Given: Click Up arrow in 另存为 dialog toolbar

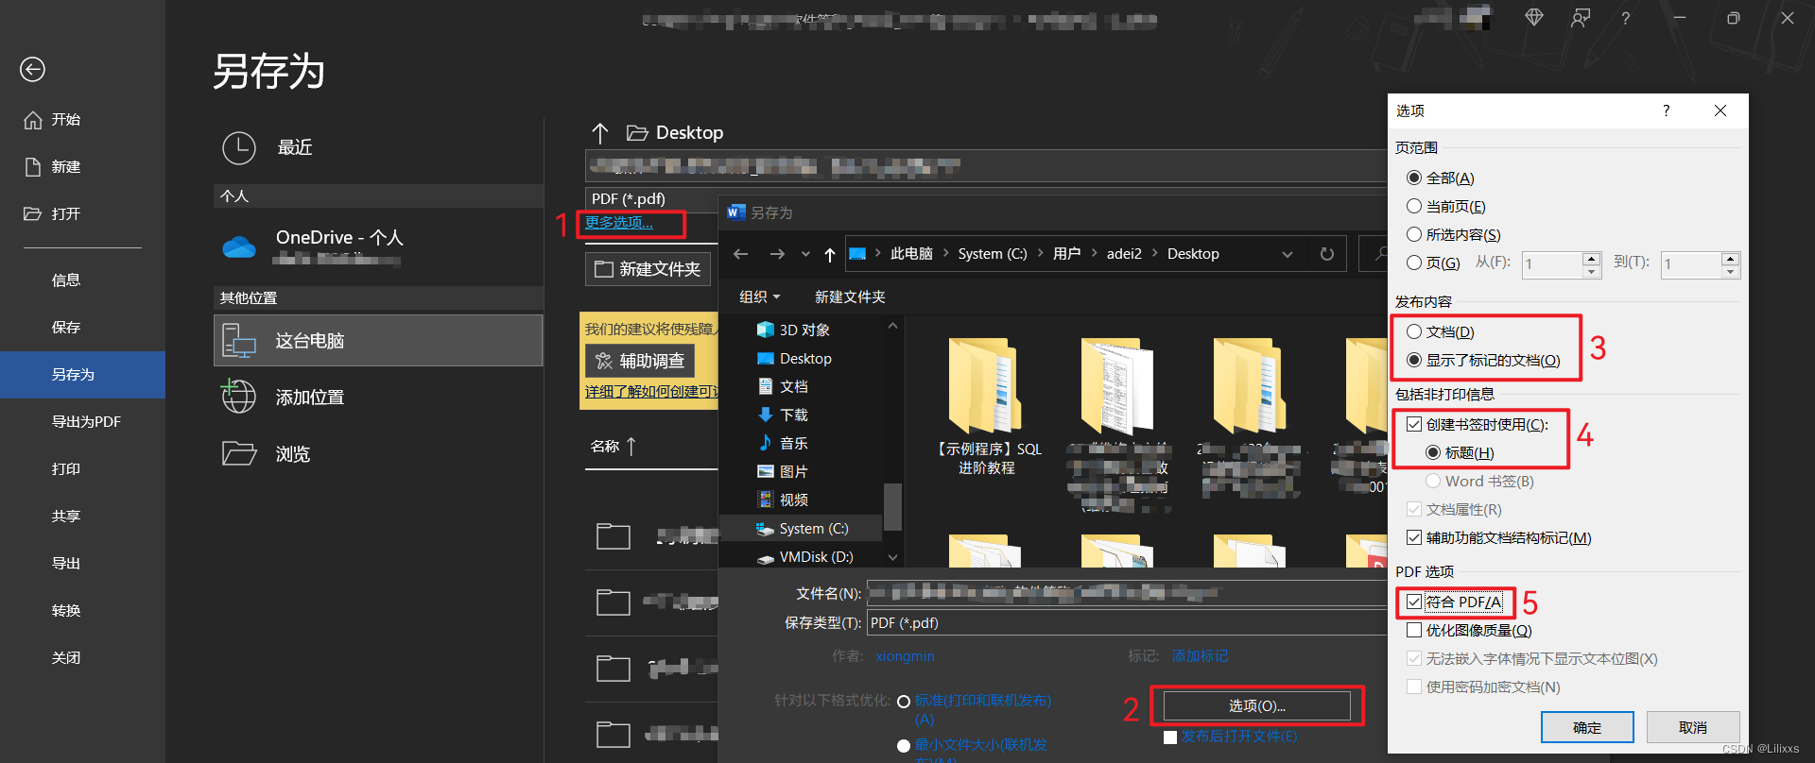Looking at the screenshot, I should coord(830,254).
